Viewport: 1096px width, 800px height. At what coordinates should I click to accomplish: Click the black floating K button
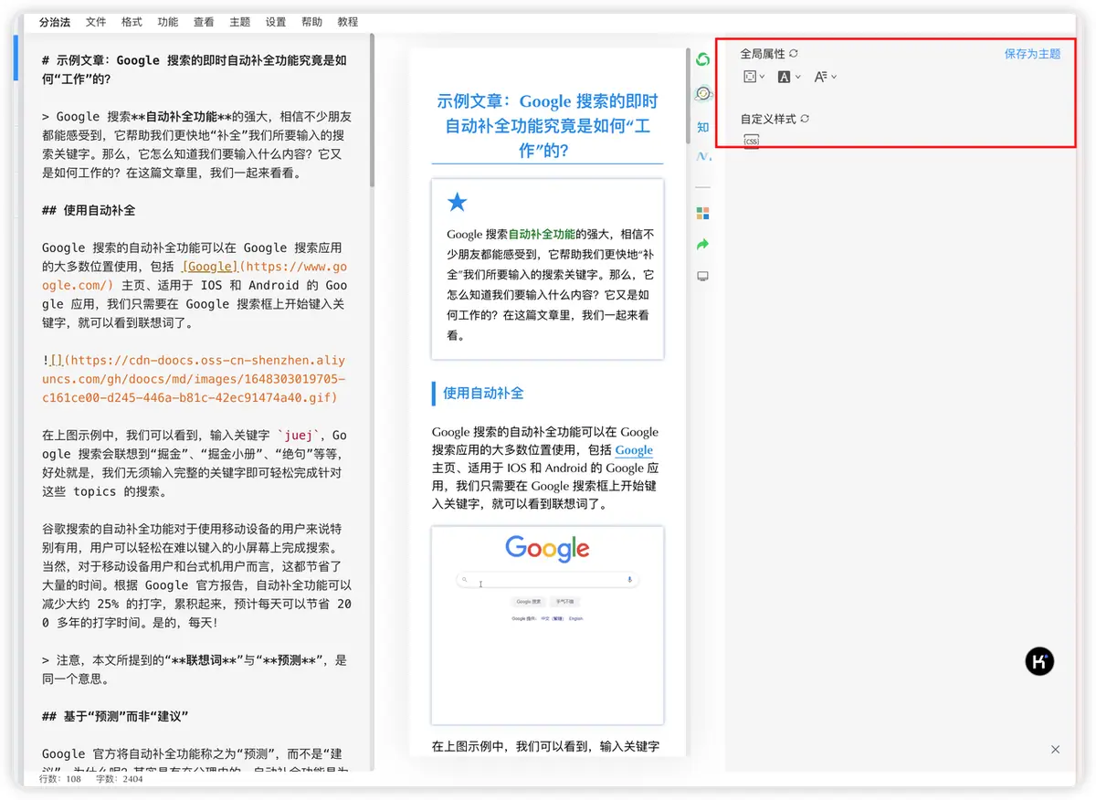[x=1039, y=661]
